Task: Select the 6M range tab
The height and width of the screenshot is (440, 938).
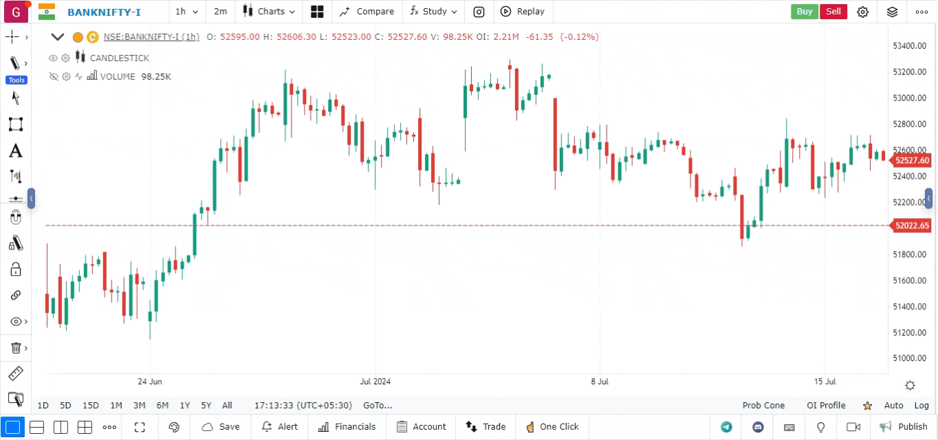Action: tap(162, 406)
